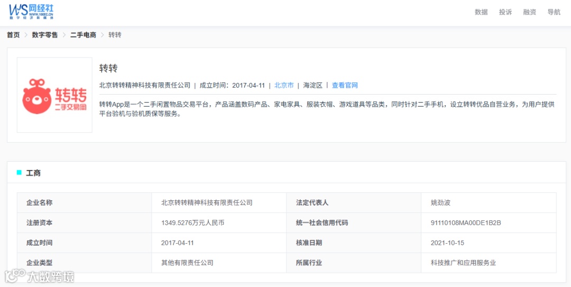The height and width of the screenshot is (287, 571).
Task: Click the 其他有限责任公司 value
Action: pos(187,263)
